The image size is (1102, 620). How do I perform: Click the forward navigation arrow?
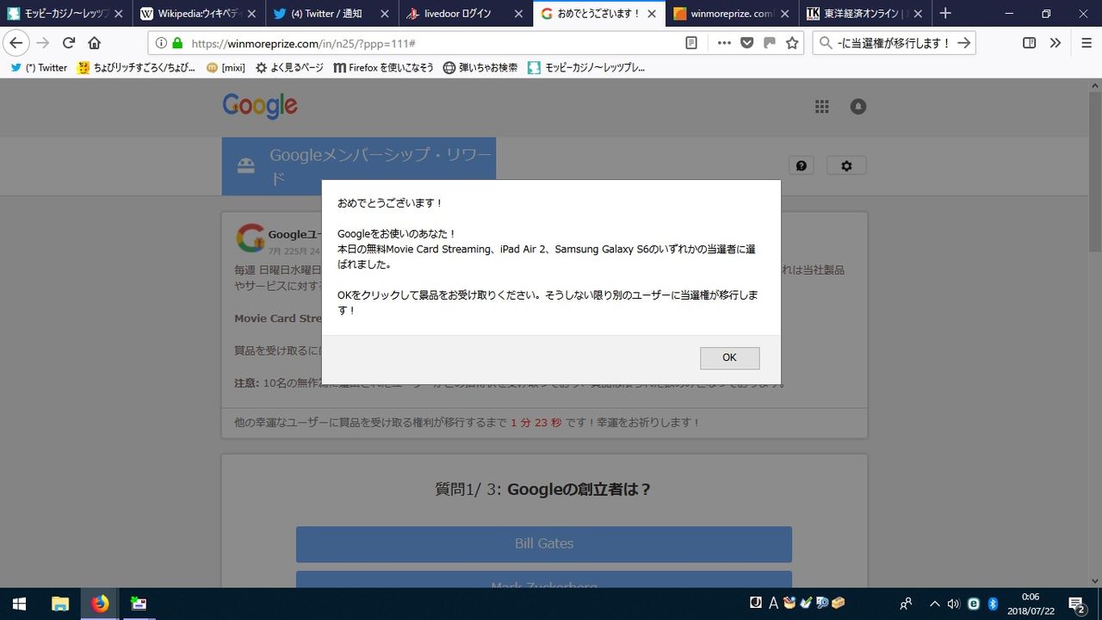pyautogui.click(x=43, y=43)
